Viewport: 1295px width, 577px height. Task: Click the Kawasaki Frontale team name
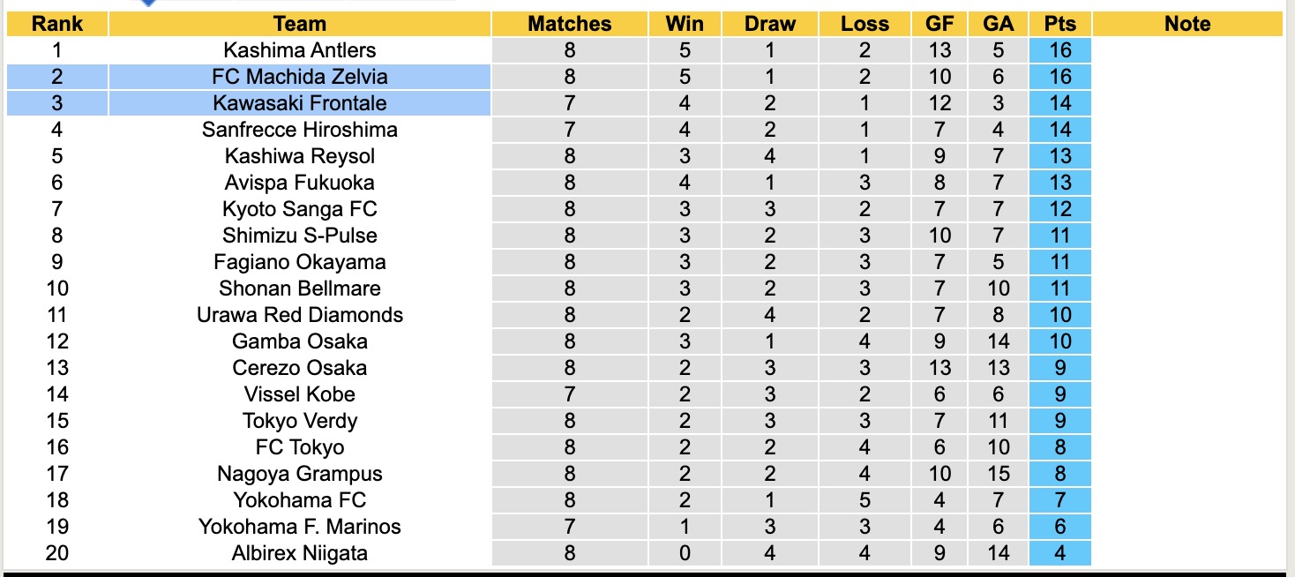[300, 103]
